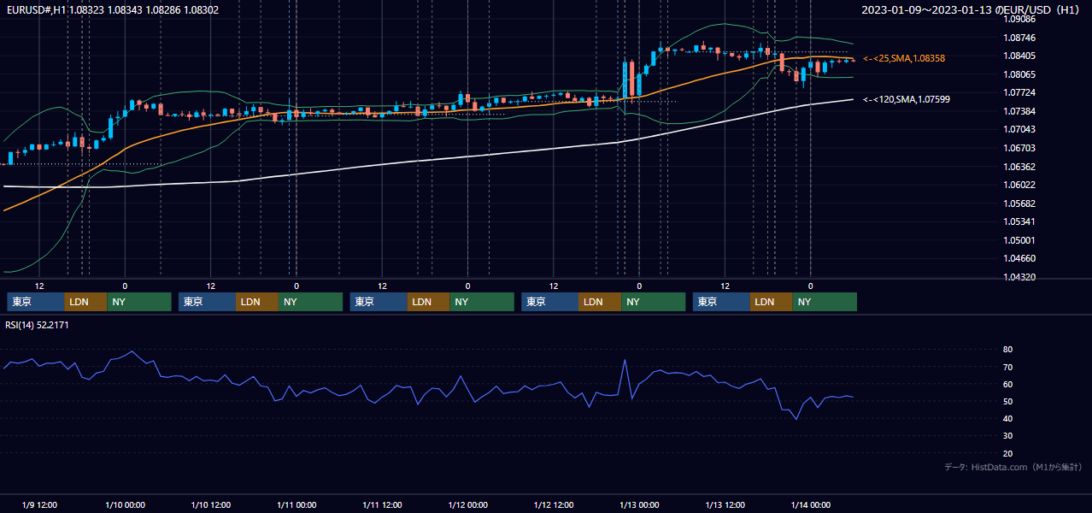The height and width of the screenshot is (513, 1092).
Task: Select the 1/12 12:00 date label
Action: [x=554, y=504]
